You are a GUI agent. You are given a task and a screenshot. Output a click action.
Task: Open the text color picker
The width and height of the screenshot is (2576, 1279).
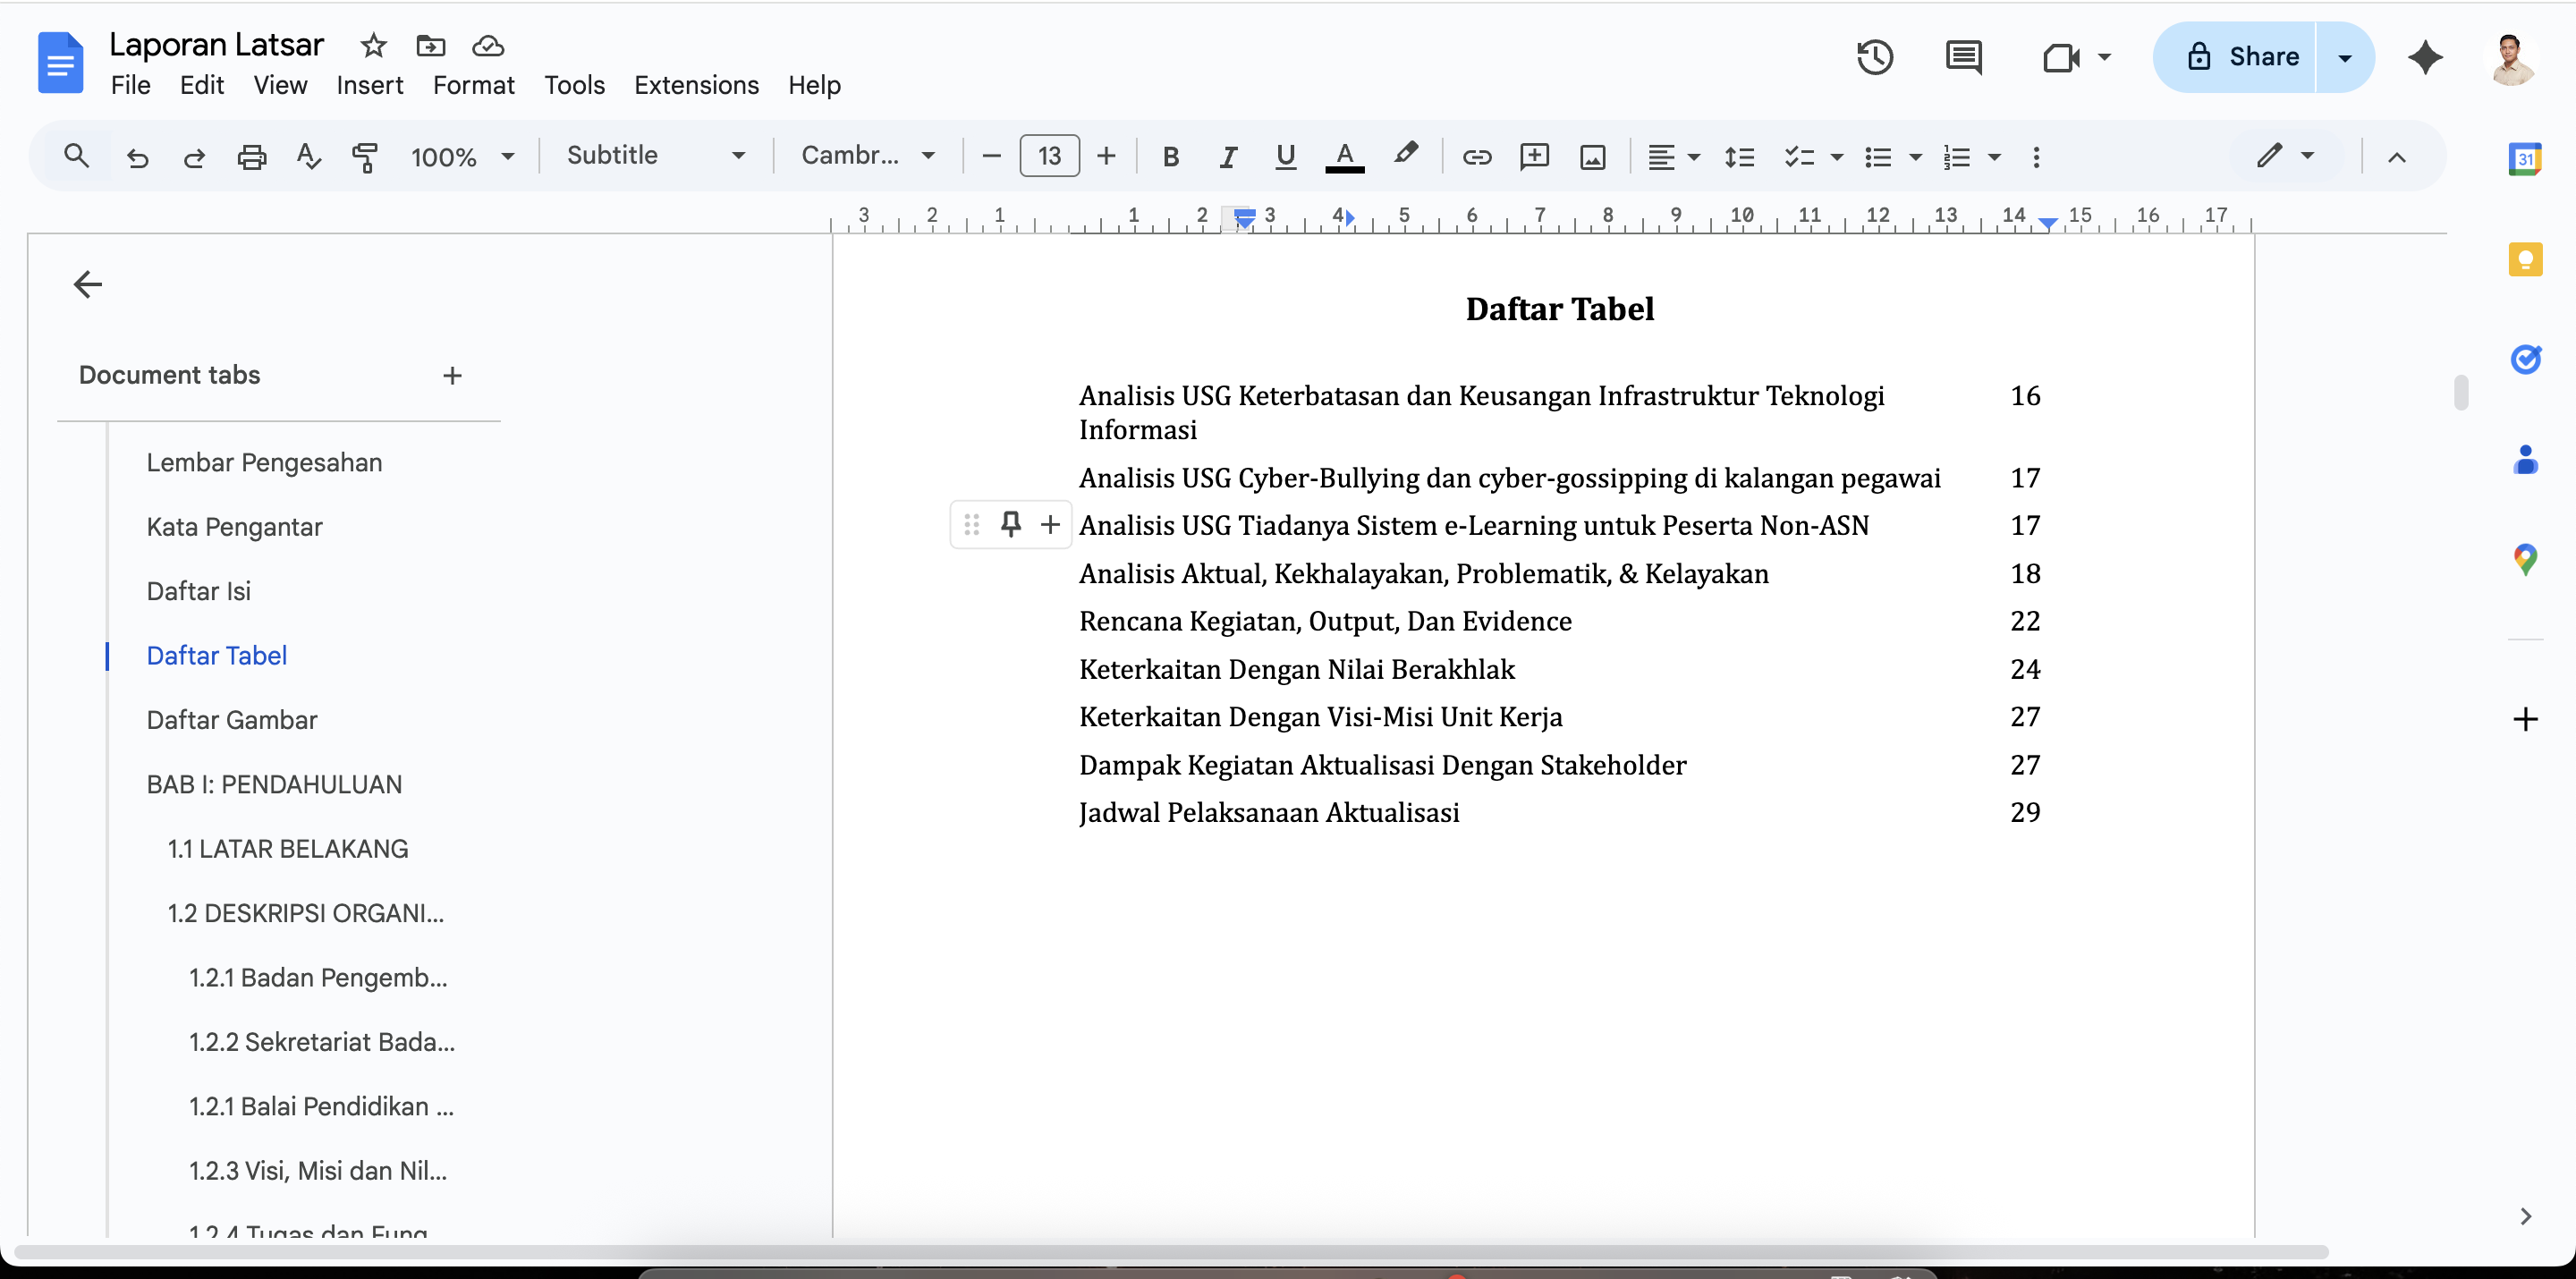pyautogui.click(x=1344, y=157)
